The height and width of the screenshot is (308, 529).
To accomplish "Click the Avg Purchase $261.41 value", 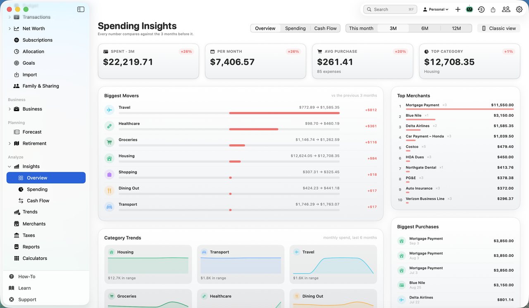I will [335, 62].
